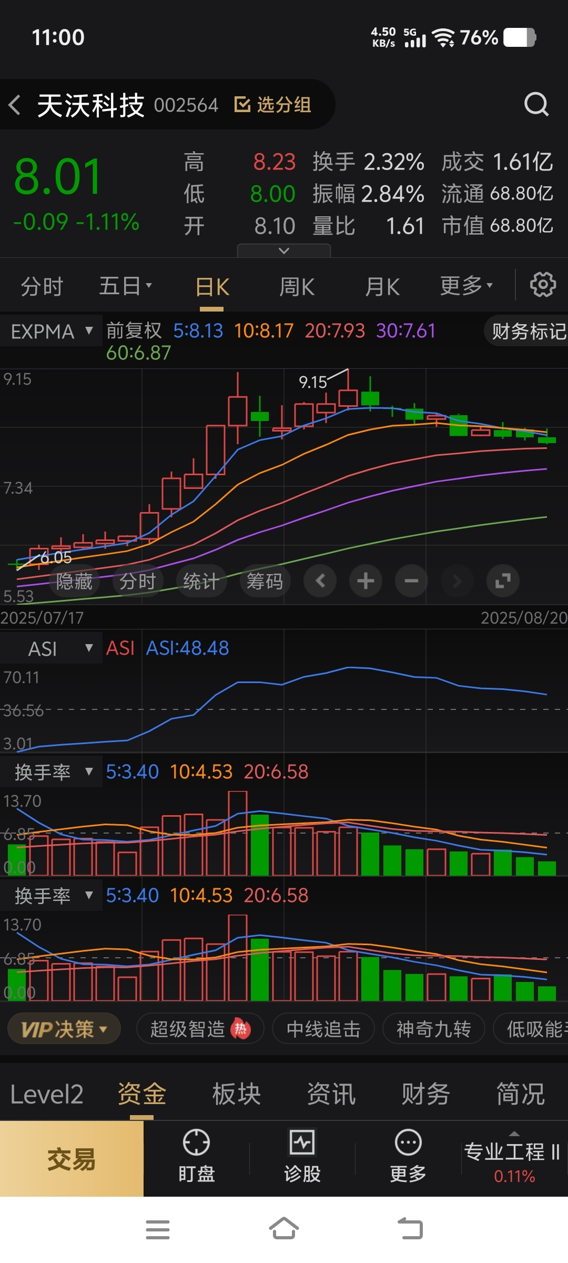Open 中线追击 strategy
This screenshot has height=1263, width=568.
click(x=323, y=1029)
